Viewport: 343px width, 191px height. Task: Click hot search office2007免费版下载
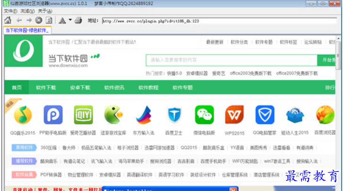pyautogui.click(x=297, y=73)
